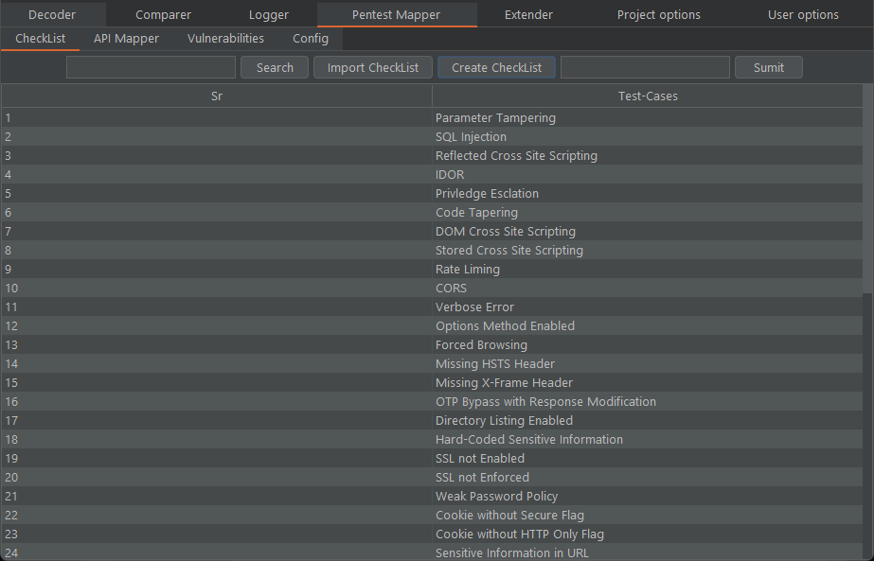This screenshot has height=561, width=874.
Task: Open the Config sub-tab
Action: click(311, 39)
